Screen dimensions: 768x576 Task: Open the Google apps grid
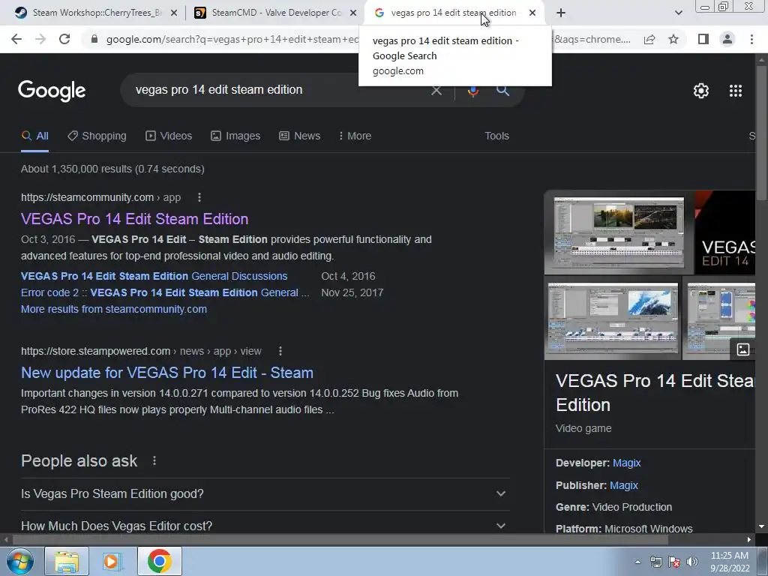[x=736, y=91]
